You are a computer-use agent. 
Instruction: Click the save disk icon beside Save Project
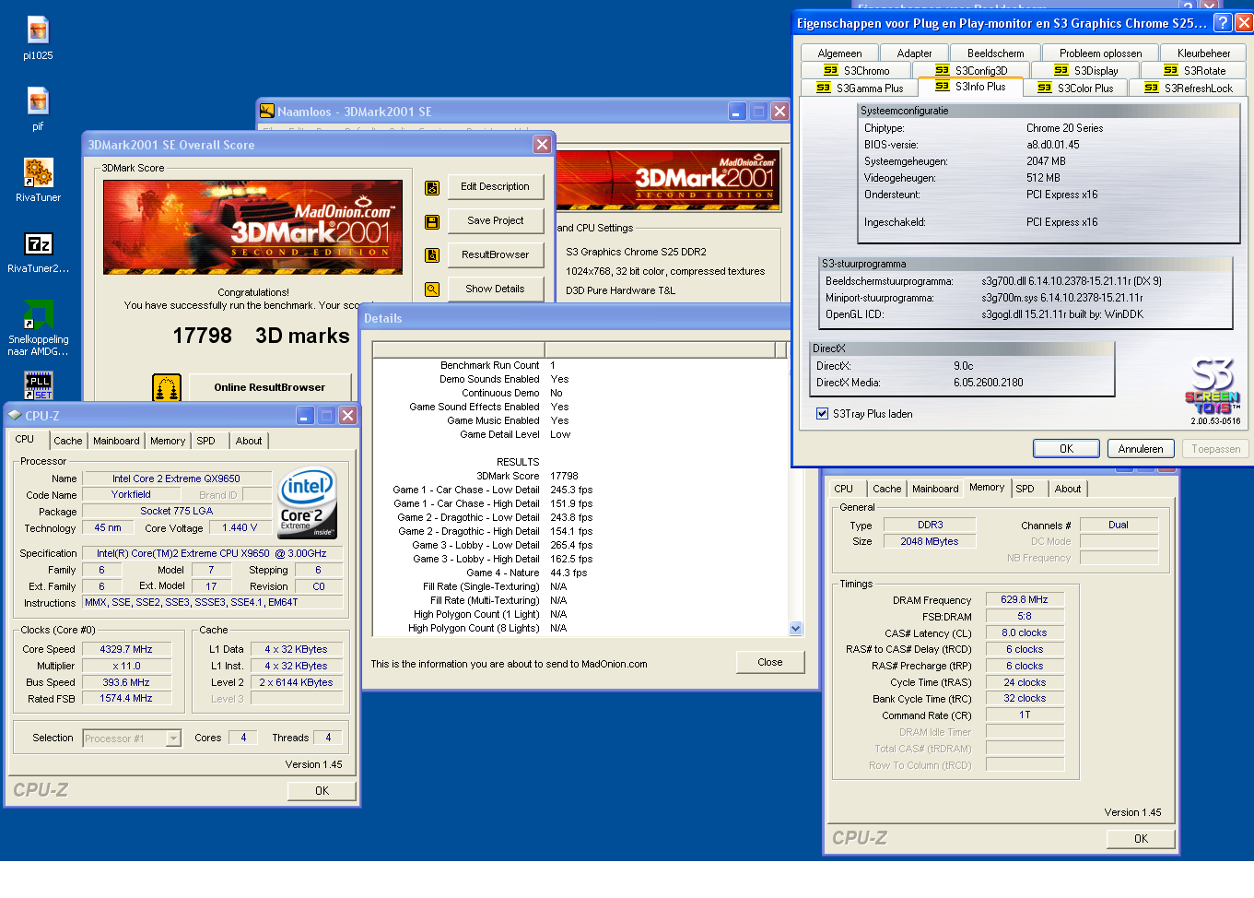click(431, 221)
